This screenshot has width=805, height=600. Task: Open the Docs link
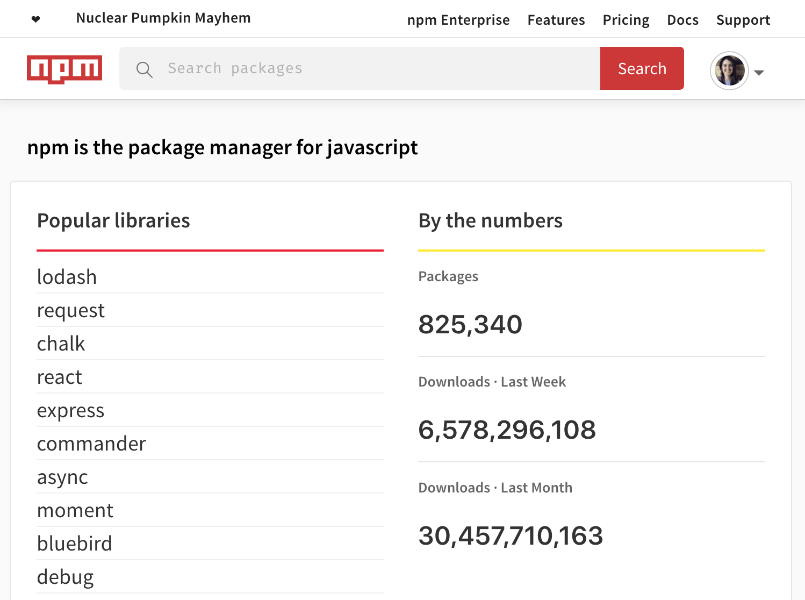coord(683,20)
